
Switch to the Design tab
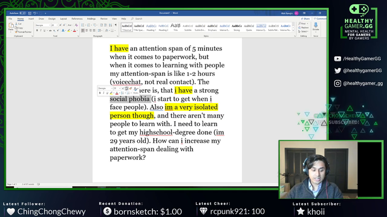pyautogui.click(x=52, y=19)
